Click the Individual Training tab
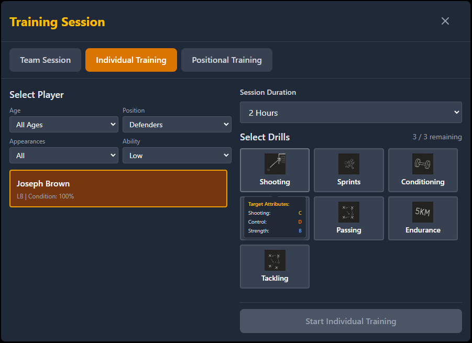 click(x=131, y=60)
